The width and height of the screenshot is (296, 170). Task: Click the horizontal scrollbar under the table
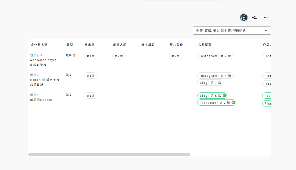click(x=109, y=155)
